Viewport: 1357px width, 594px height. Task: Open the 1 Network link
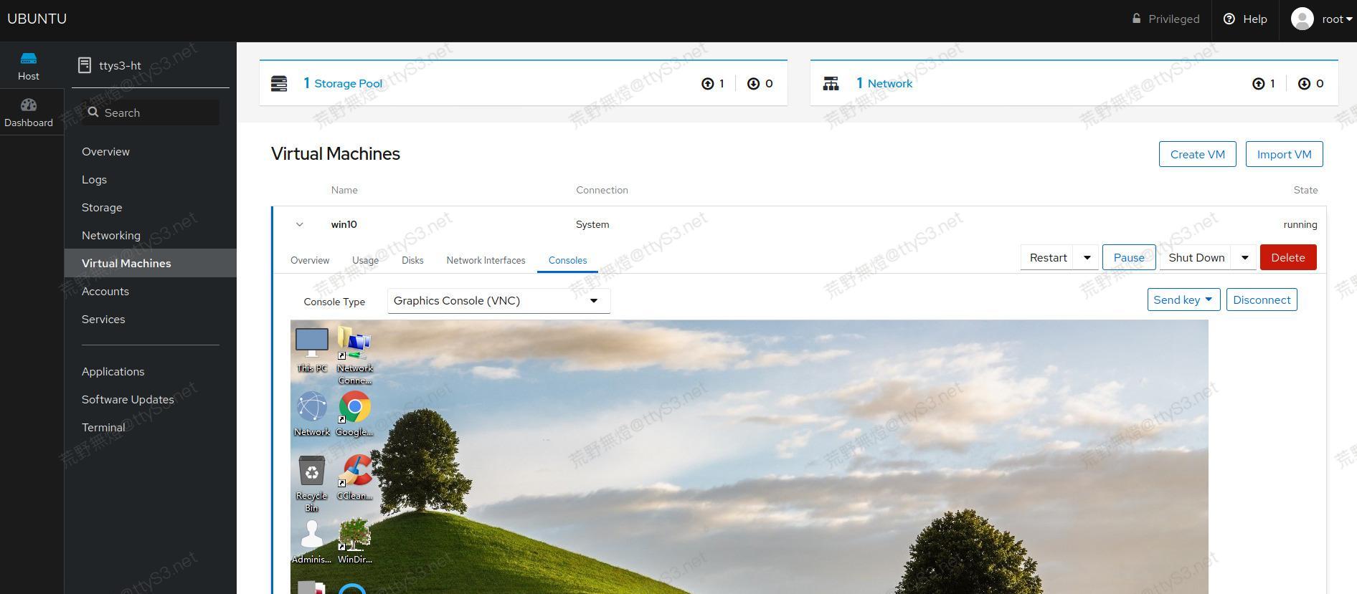pos(884,84)
